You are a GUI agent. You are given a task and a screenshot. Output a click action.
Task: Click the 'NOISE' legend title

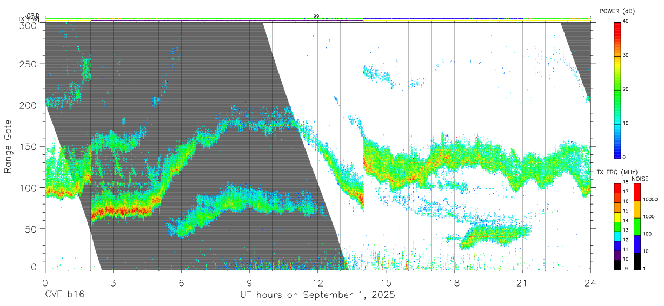coord(640,179)
